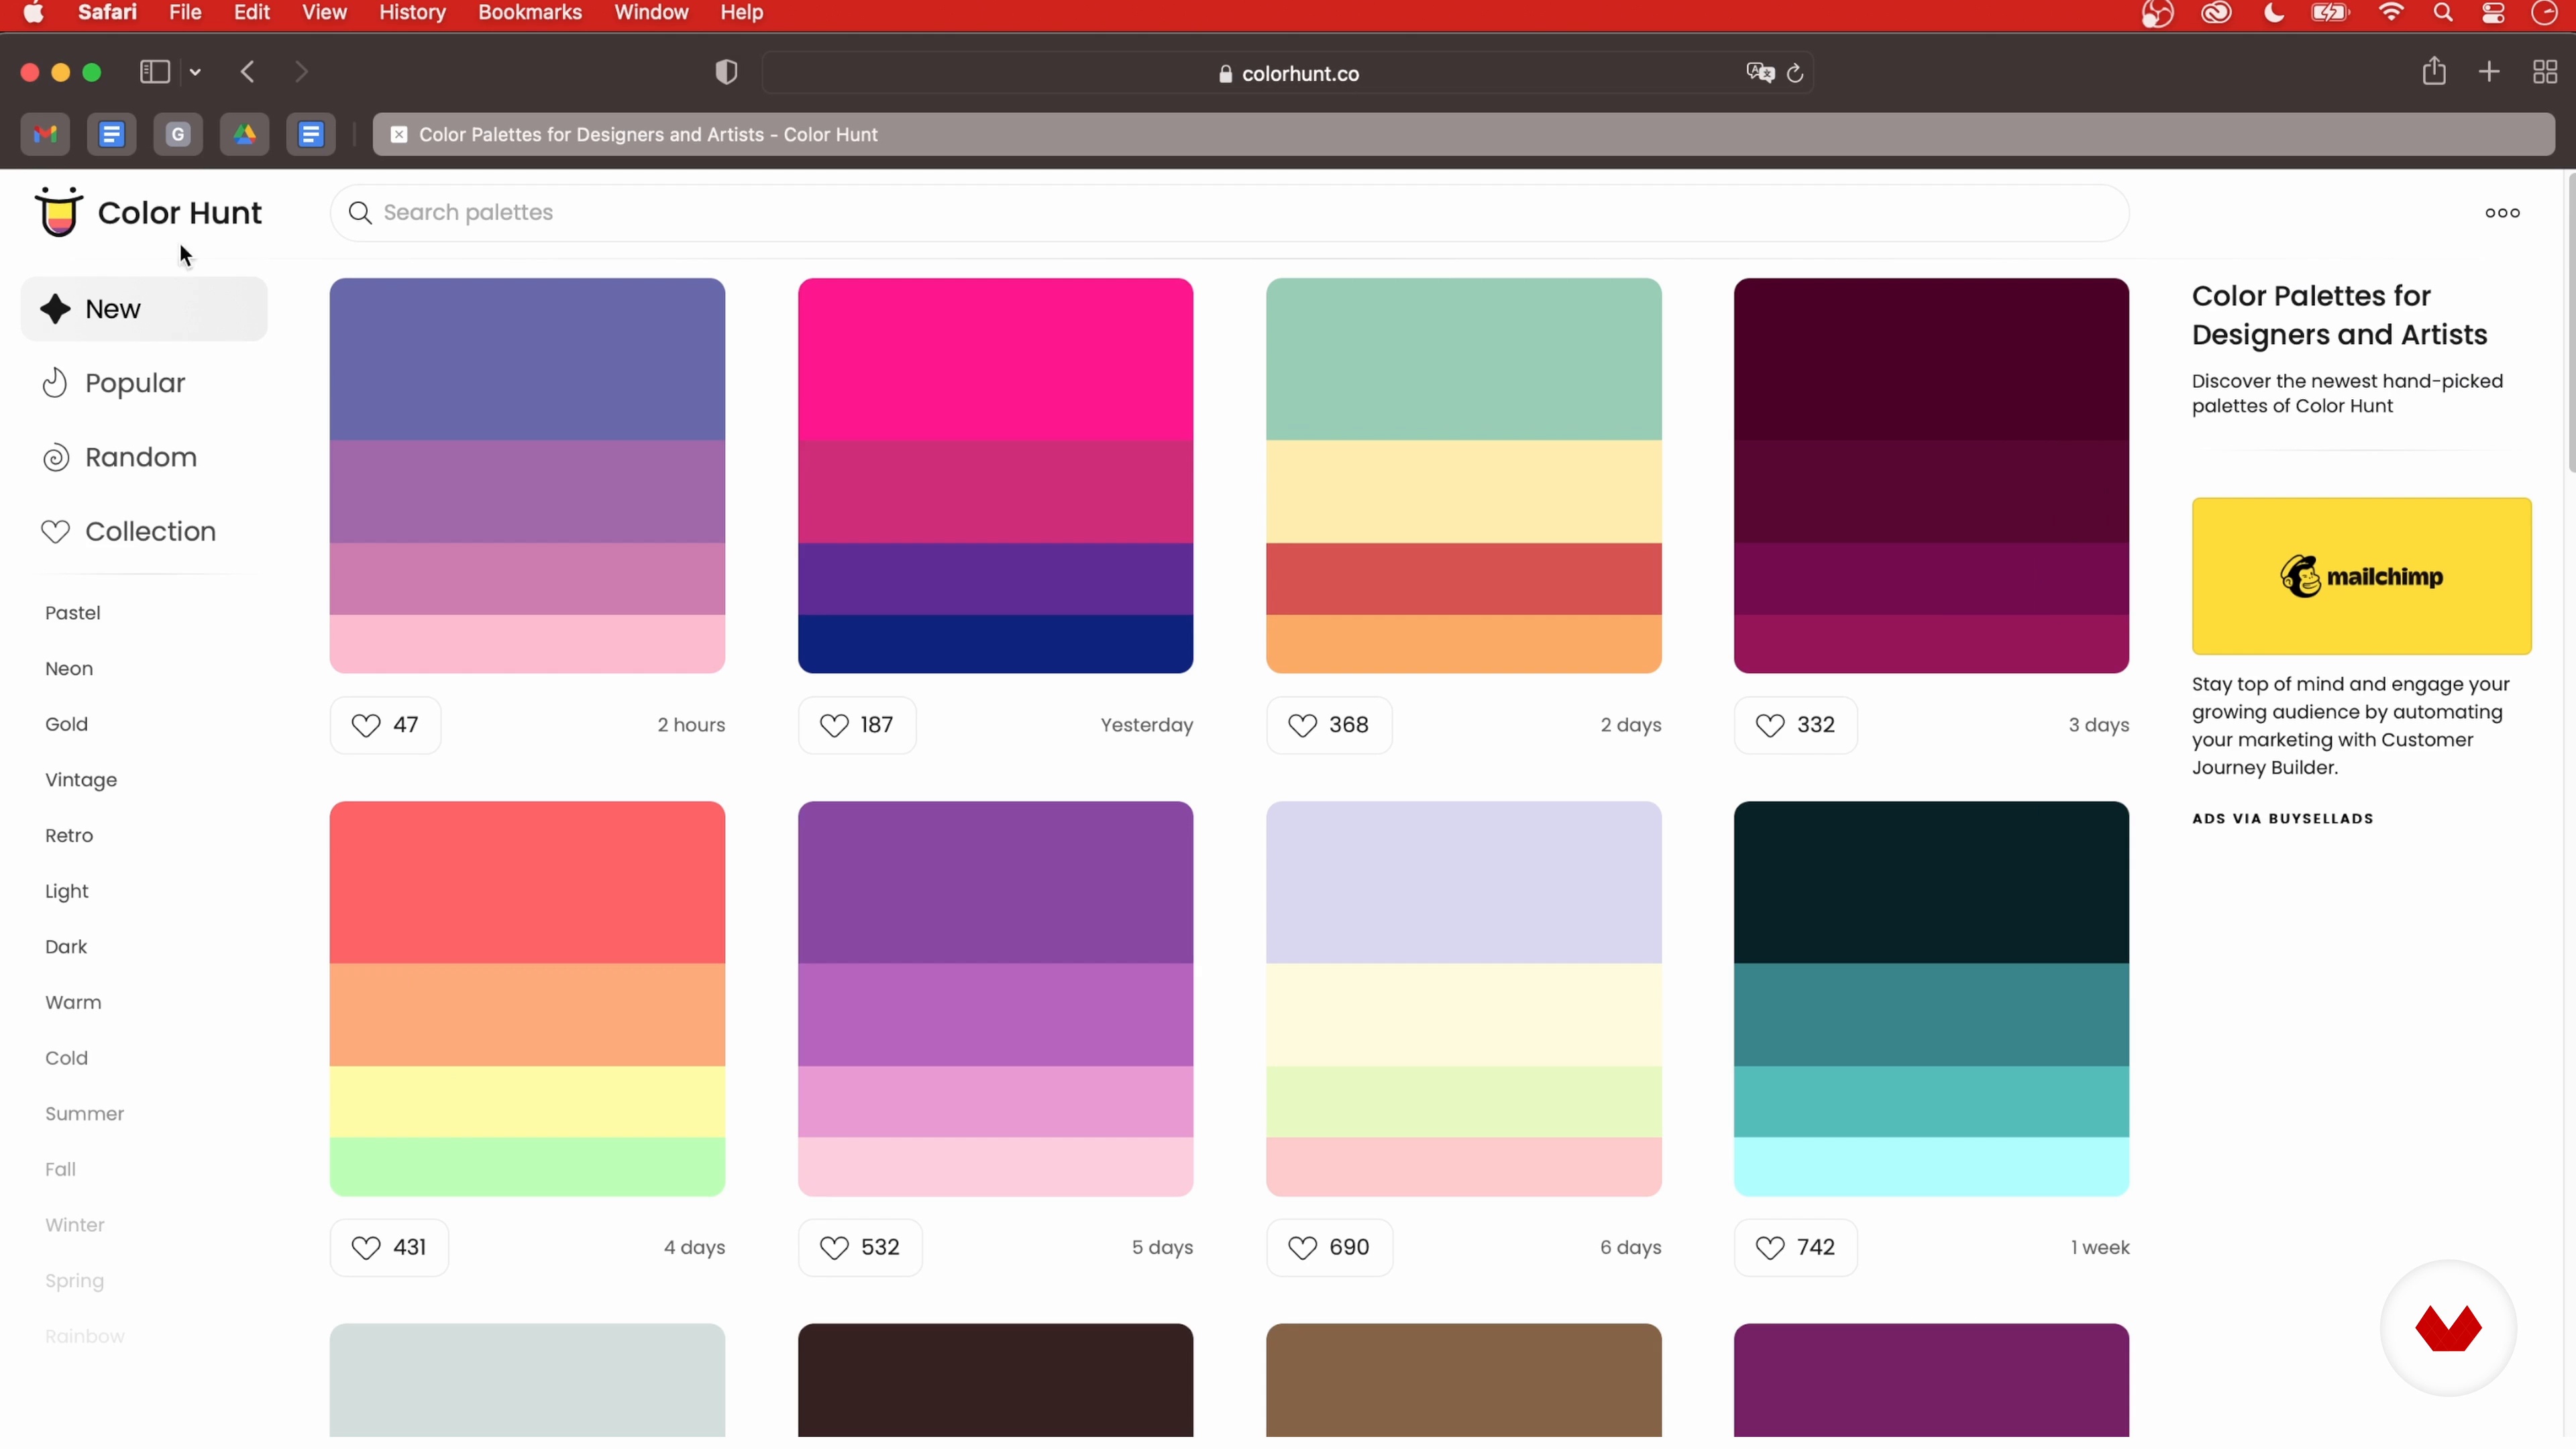The height and width of the screenshot is (1449, 2576).
Task: Click the Search palettes field
Action: coord(1229,212)
